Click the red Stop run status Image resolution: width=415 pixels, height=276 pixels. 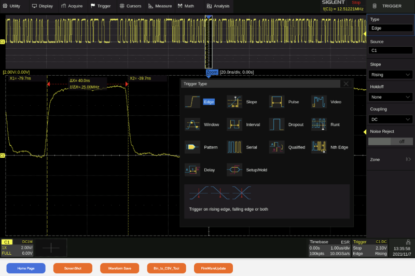pos(356,3)
